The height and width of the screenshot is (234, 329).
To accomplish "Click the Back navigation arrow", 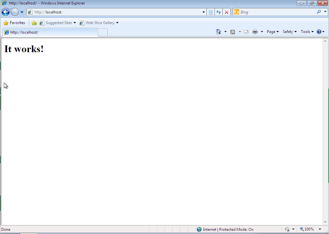I will [x=5, y=12].
